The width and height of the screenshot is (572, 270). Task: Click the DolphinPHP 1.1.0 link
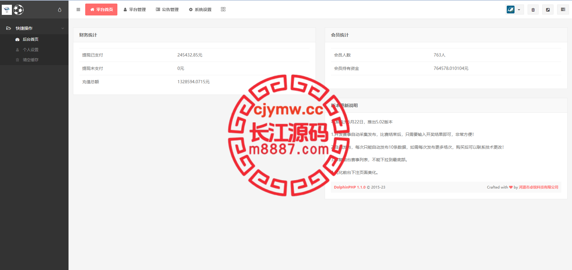350,187
